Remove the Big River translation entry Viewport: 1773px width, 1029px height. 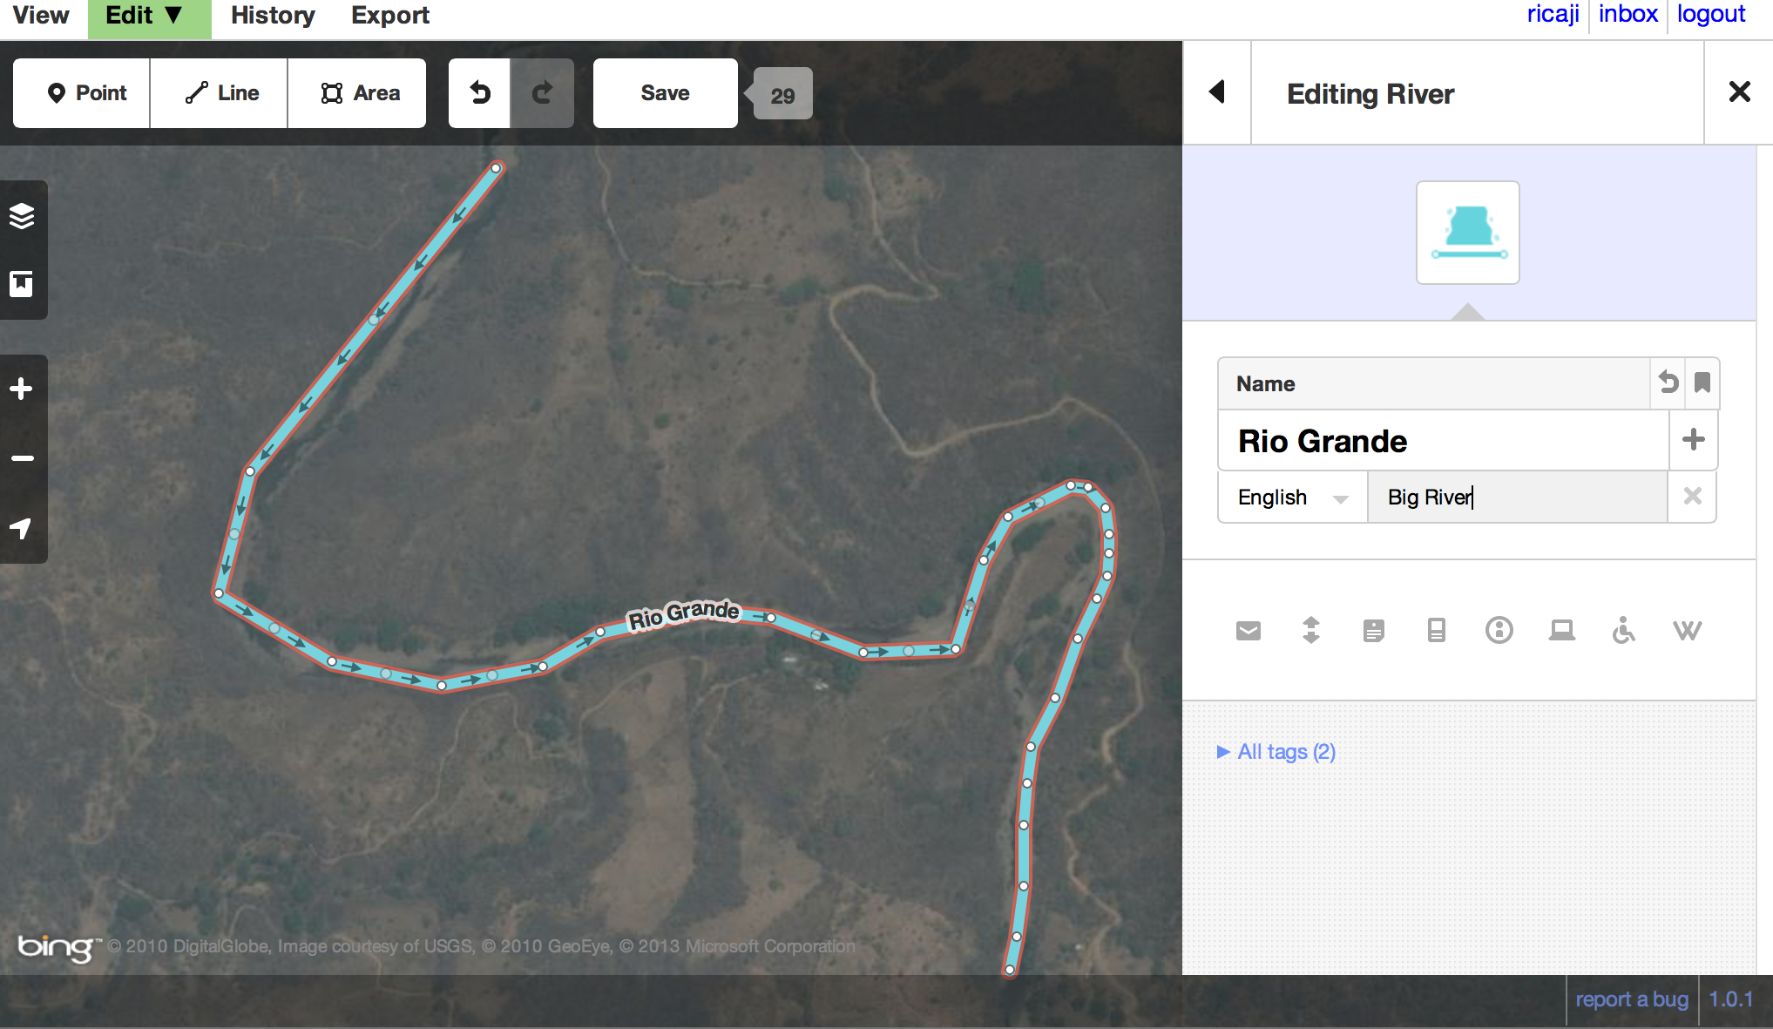tap(1692, 497)
